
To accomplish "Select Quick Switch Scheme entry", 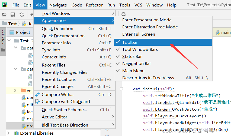I will (74, 110).
